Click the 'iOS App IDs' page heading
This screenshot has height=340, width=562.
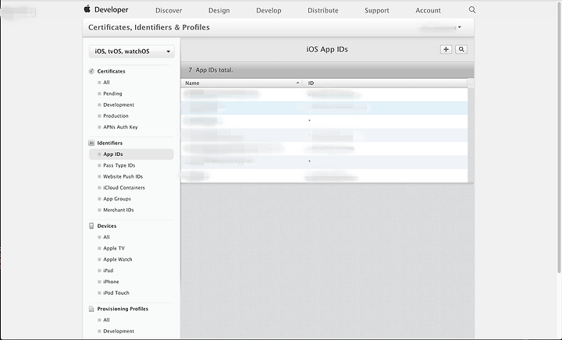point(327,49)
